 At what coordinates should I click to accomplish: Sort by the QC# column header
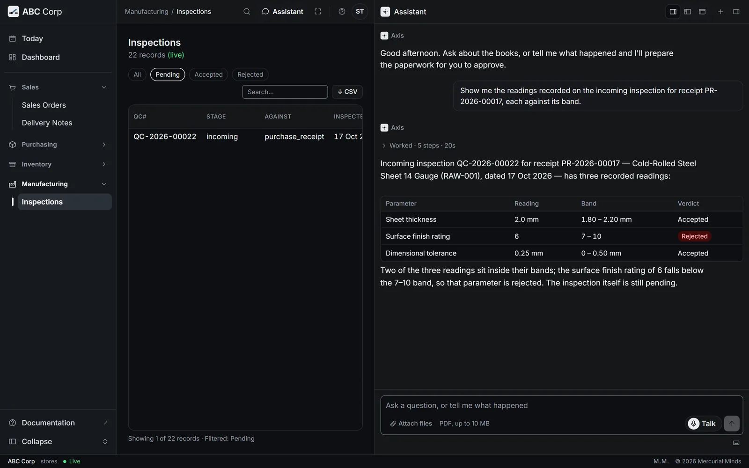[140, 117]
